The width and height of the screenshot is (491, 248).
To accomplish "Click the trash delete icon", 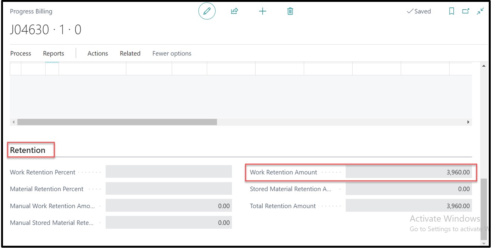I will (290, 11).
